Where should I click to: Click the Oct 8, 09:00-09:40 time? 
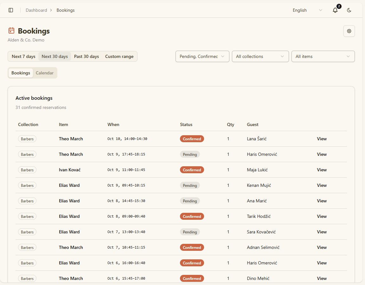(126, 216)
